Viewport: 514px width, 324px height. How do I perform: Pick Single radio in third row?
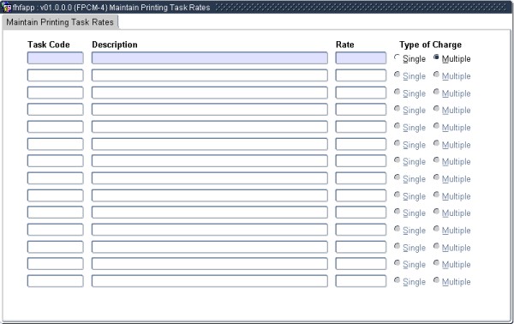pyautogui.click(x=397, y=92)
